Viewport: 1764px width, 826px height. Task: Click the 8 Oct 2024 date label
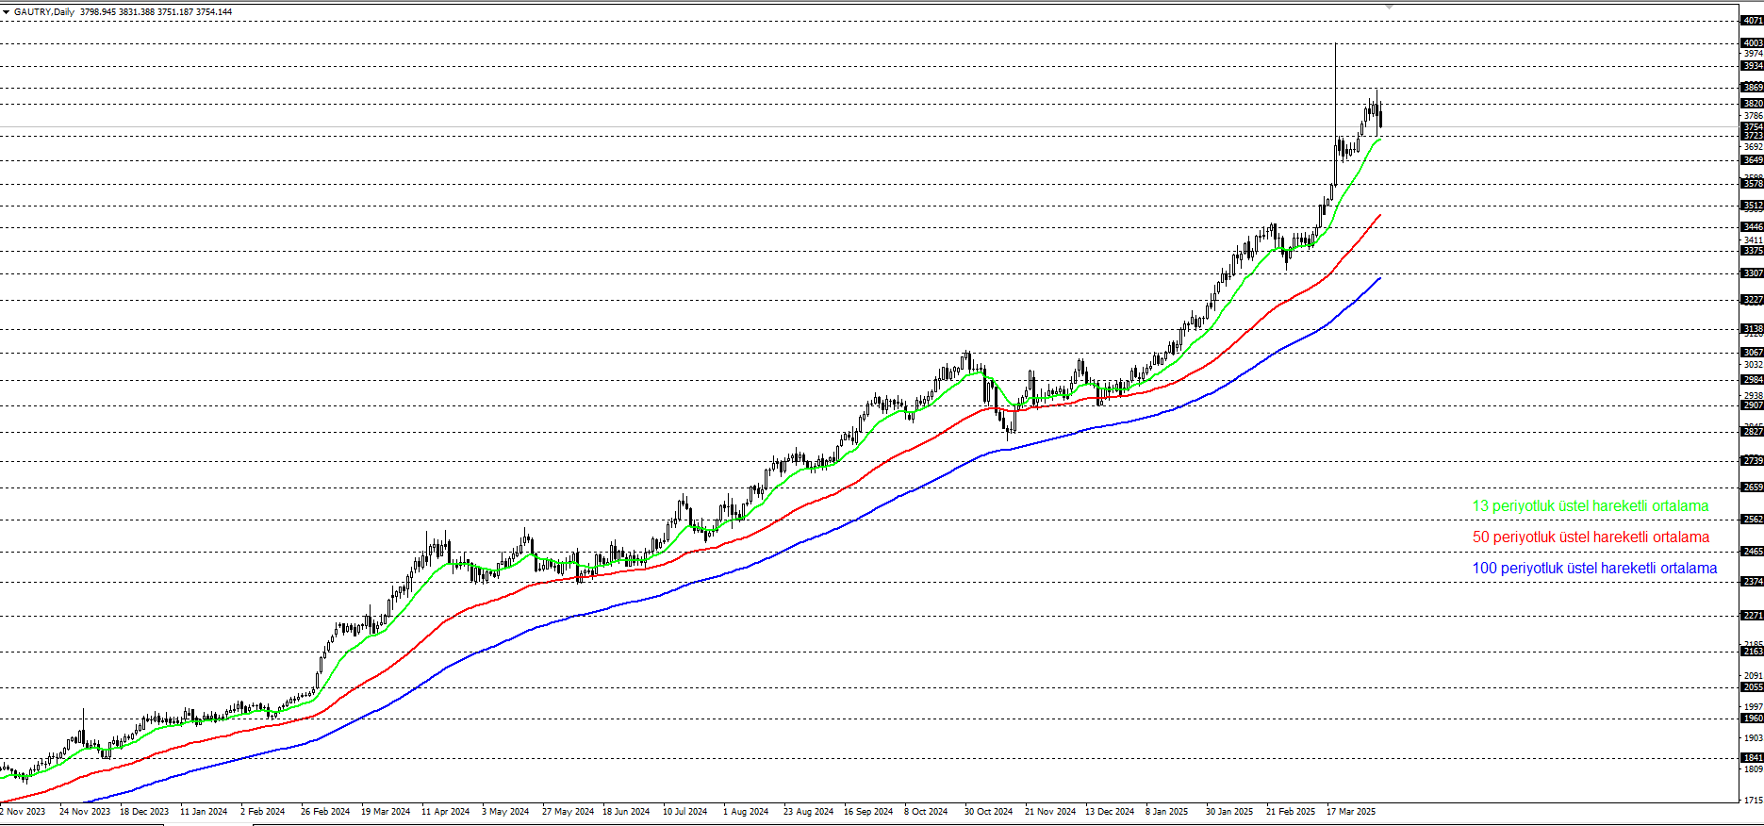pyautogui.click(x=926, y=812)
